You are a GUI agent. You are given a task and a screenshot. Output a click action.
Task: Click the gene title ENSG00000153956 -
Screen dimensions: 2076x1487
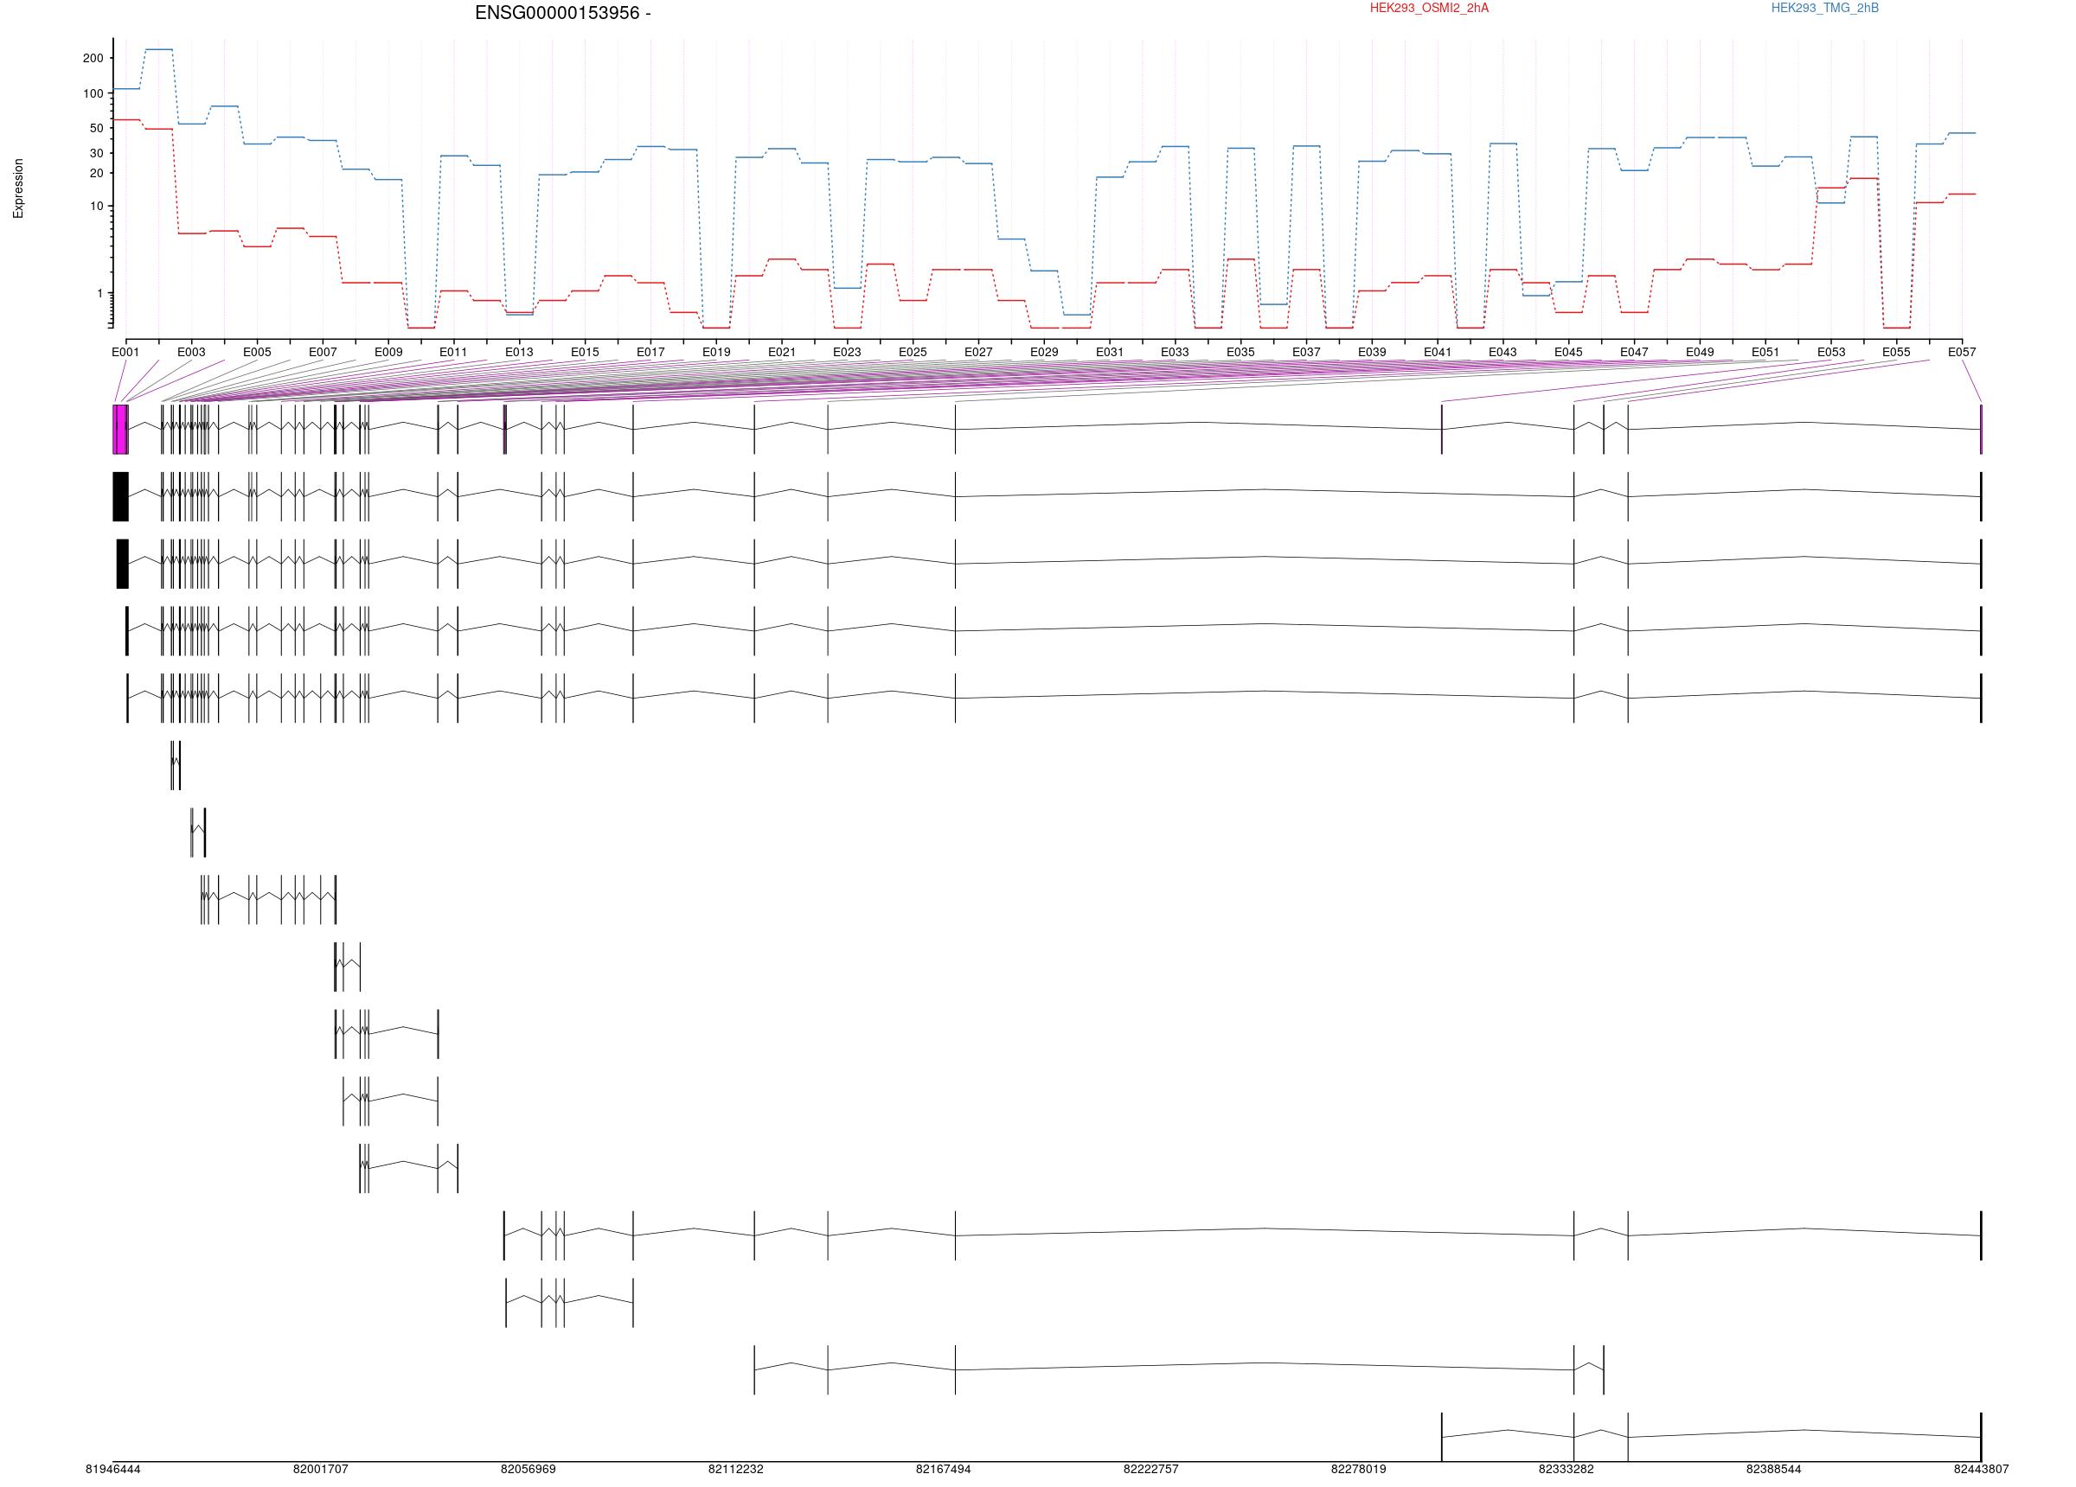click(x=563, y=13)
